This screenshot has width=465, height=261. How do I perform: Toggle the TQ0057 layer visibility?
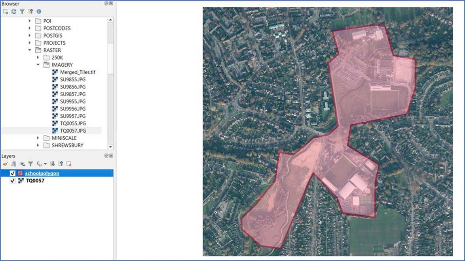point(12,180)
